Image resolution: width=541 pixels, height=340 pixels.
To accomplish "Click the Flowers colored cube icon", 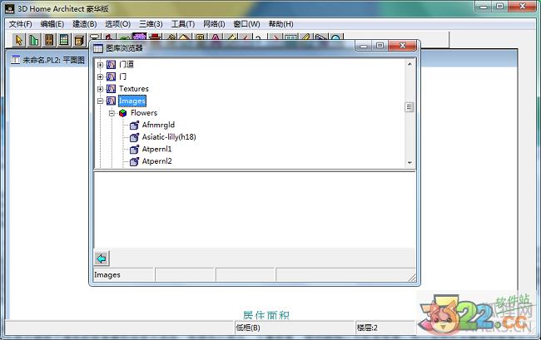I will [123, 113].
